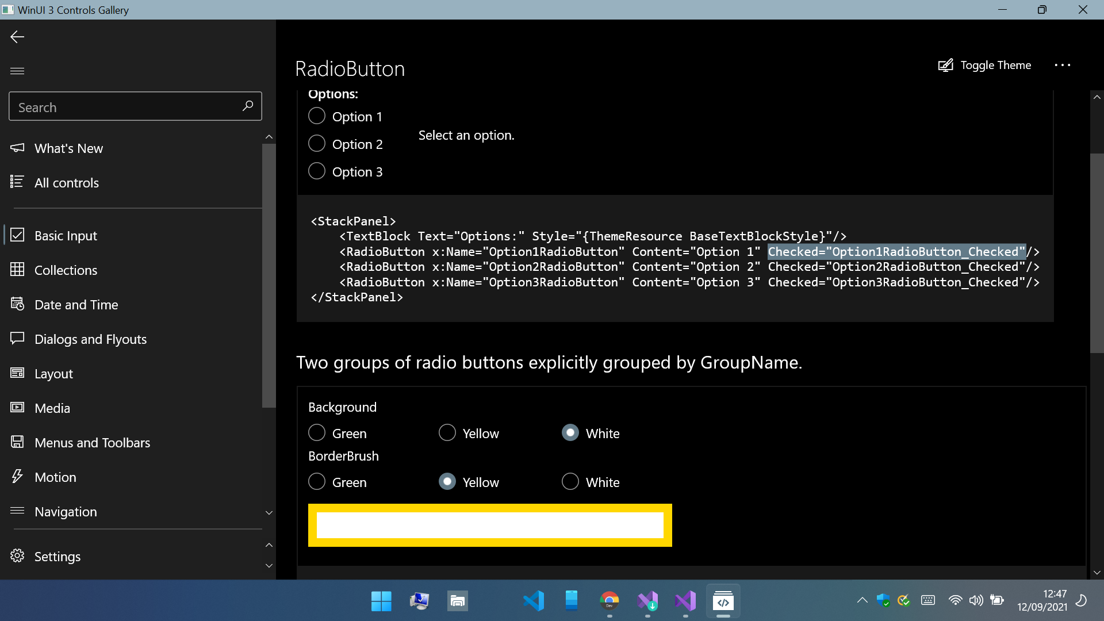
Task: Set Background to Green
Action: click(317, 432)
